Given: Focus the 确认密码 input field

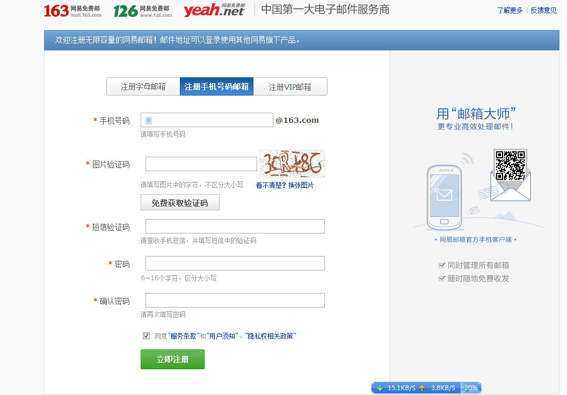Looking at the screenshot, I should (235, 301).
